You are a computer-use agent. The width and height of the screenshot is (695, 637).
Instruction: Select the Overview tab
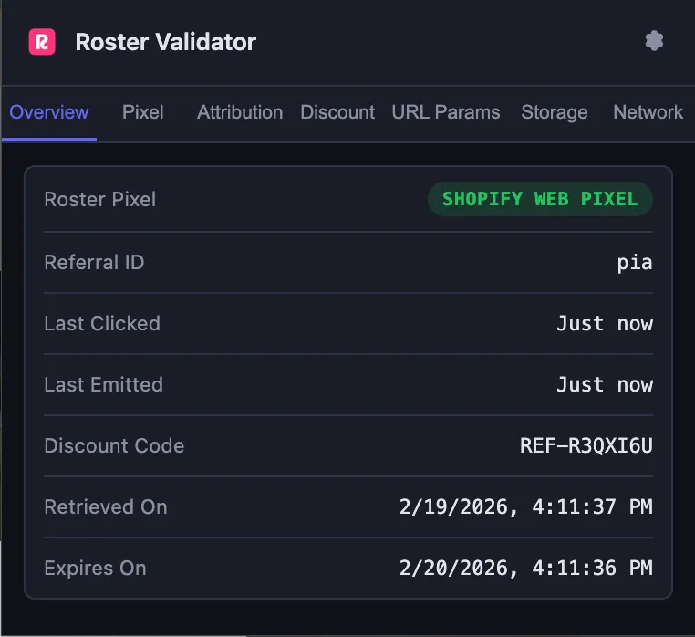(48, 111)
